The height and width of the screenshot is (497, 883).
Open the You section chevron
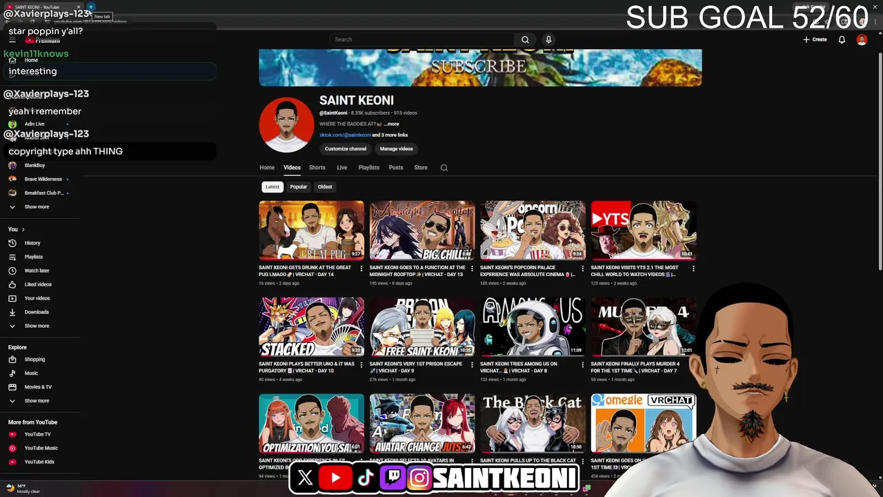click(23, 229)
